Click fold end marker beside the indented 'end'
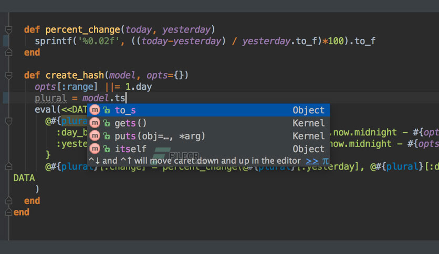Image resolution: width=439 pixels, height=254 pixels. (x=9, y=200)
